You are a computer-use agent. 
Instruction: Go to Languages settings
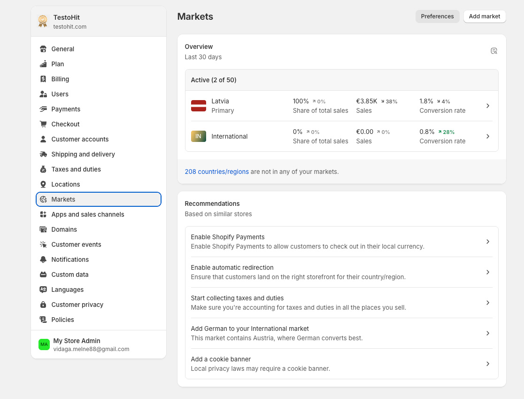[x=67, y=289]
